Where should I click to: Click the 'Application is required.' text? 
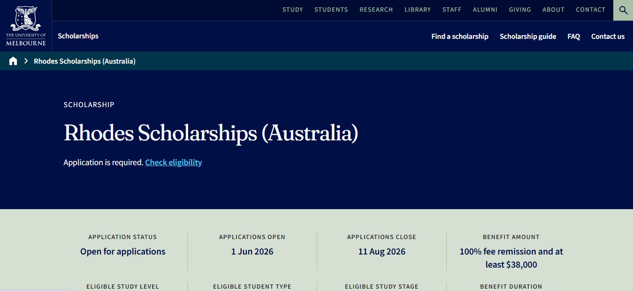pos(103,162)
